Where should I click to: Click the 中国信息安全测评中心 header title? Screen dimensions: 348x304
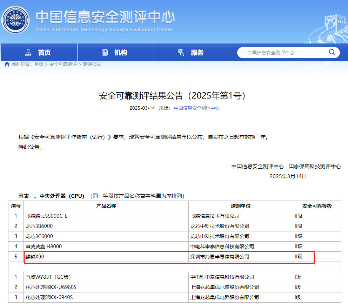click(x=106, y=17)
